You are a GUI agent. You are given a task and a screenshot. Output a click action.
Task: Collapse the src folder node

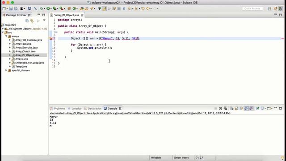(x=3, y=33)
